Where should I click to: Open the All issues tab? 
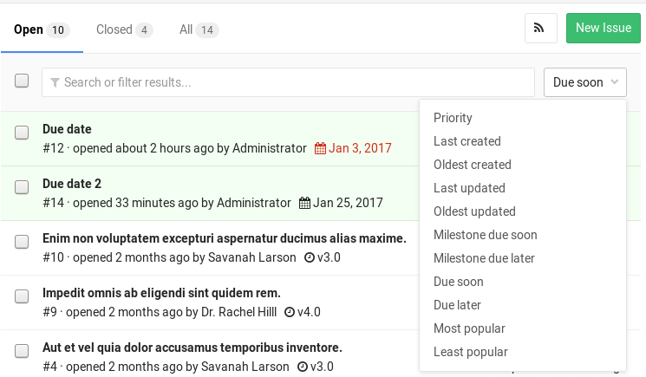198,29
